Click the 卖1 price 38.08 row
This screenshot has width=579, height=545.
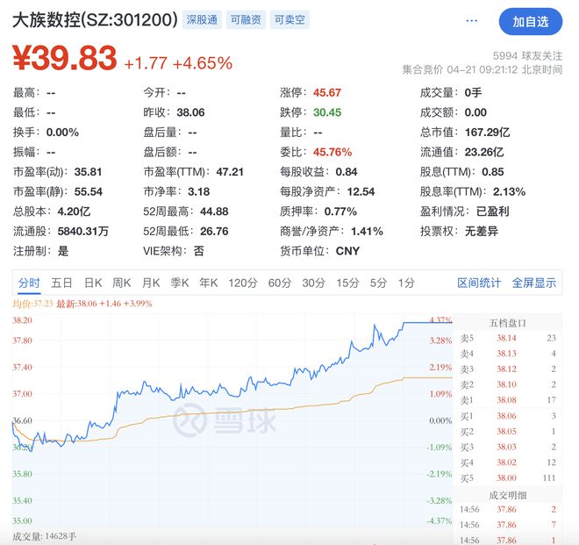(508, 400)
